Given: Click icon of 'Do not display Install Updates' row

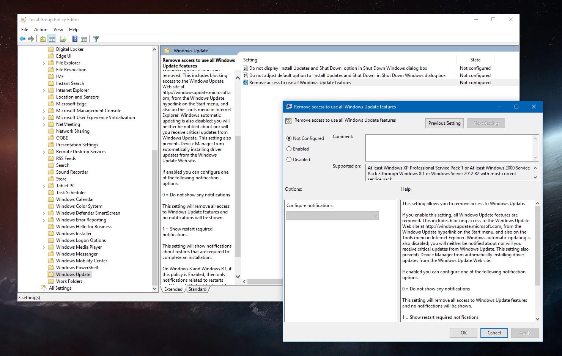Looking at the screenshot, I should tap(245, 68).
